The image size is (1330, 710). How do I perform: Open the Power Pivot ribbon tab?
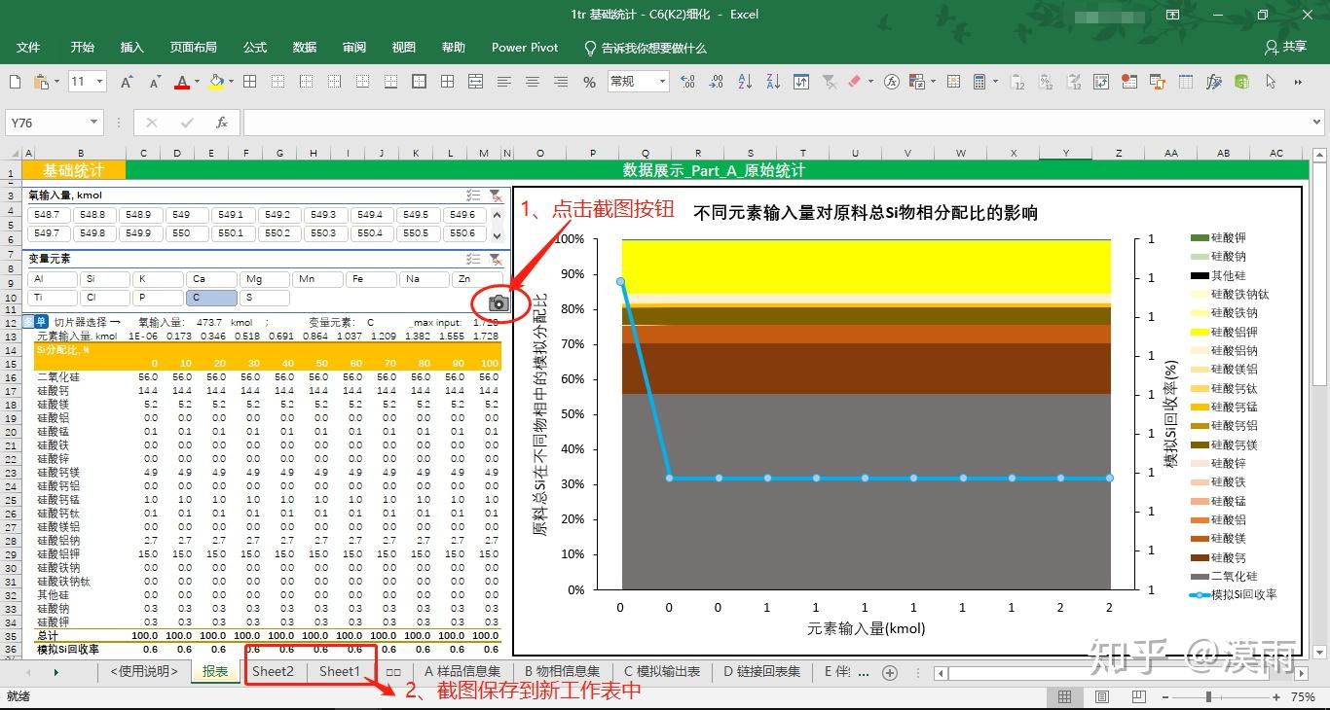[x=525, y=48]
